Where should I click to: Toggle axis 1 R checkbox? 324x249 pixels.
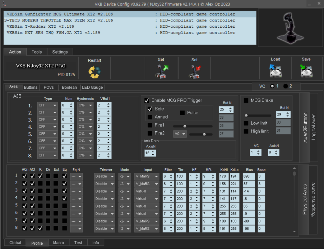tap(40, 176)
